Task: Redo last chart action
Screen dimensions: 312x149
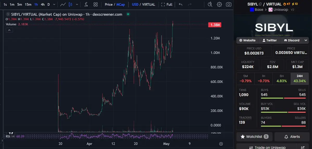Action: tap(190, 4)
